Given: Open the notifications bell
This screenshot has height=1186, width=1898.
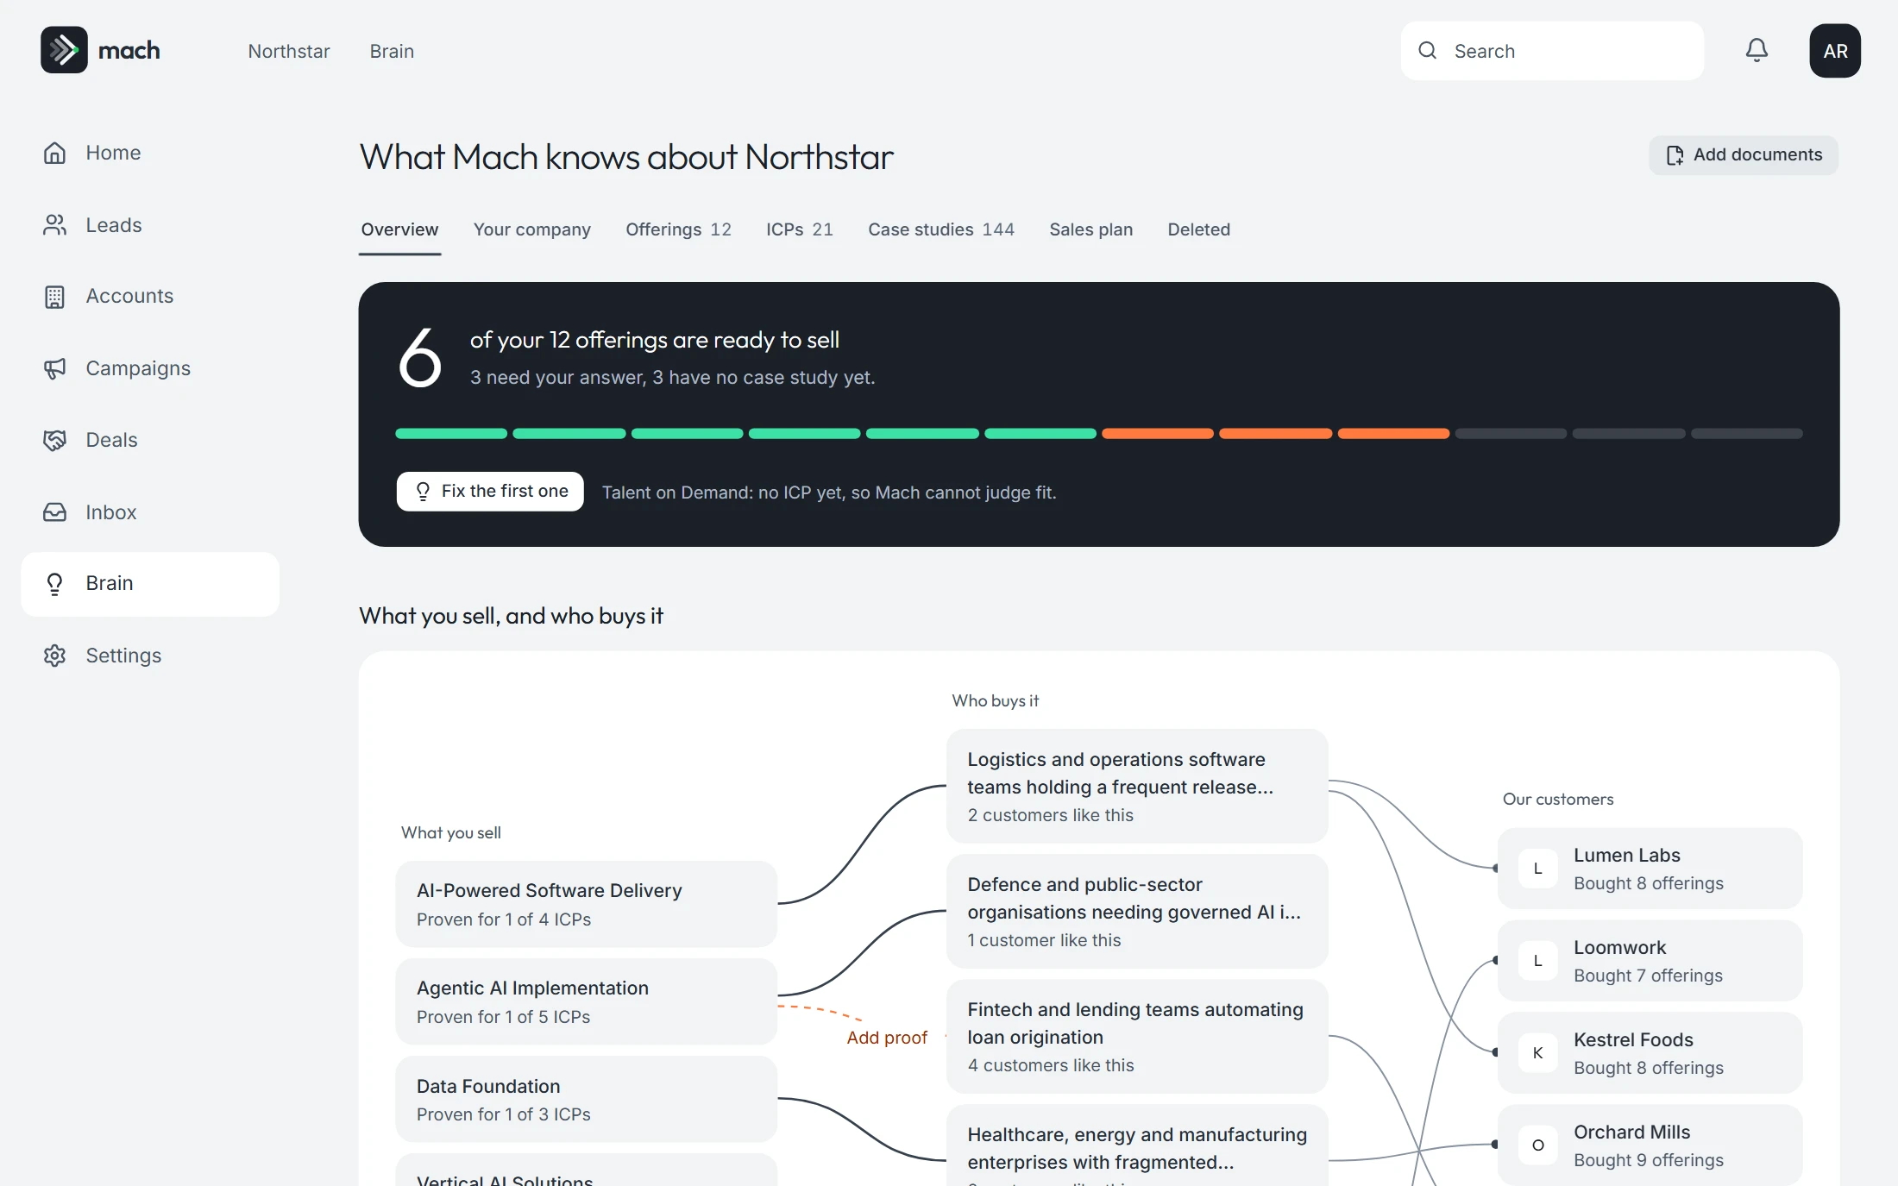Looking at the screenshot, I should (x=1757, y=50).
